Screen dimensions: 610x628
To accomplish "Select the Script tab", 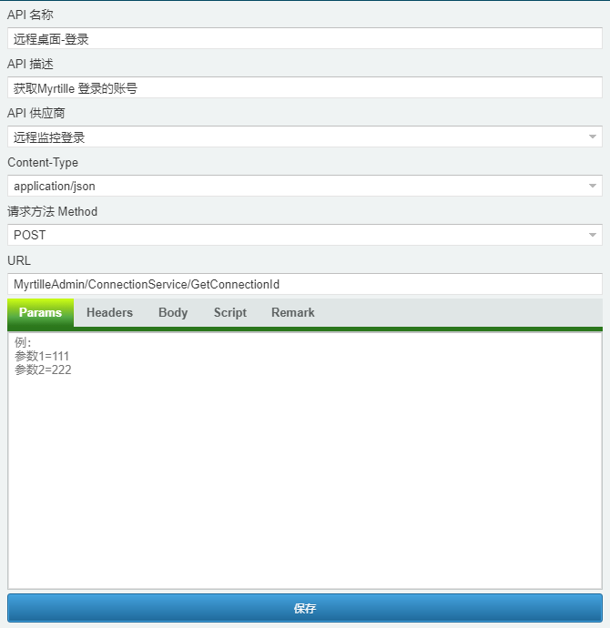I will 230,312.
